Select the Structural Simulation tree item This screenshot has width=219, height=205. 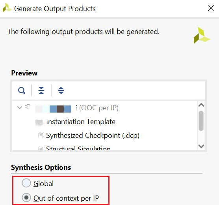click(78, 148)
